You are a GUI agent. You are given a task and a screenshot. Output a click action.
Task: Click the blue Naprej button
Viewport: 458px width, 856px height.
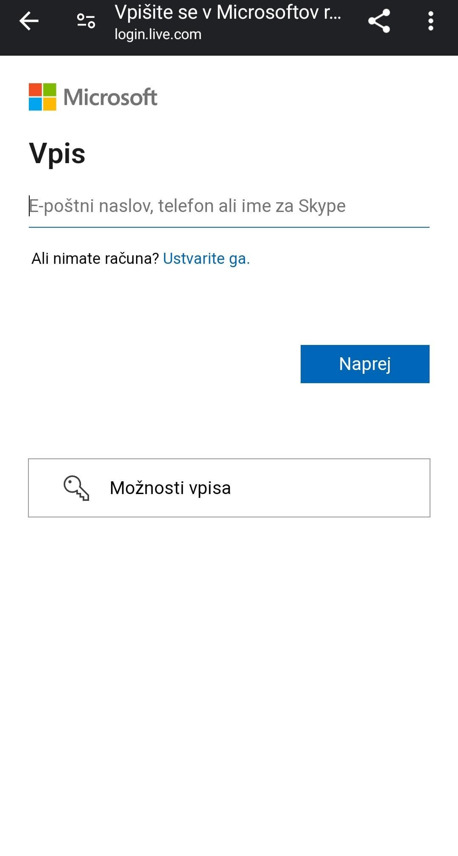tap(365, 364)
